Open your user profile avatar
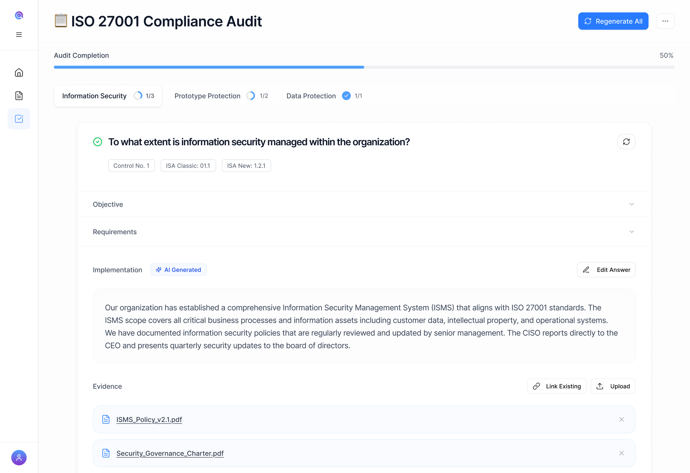The image size is (690, 473). [19, 457]
